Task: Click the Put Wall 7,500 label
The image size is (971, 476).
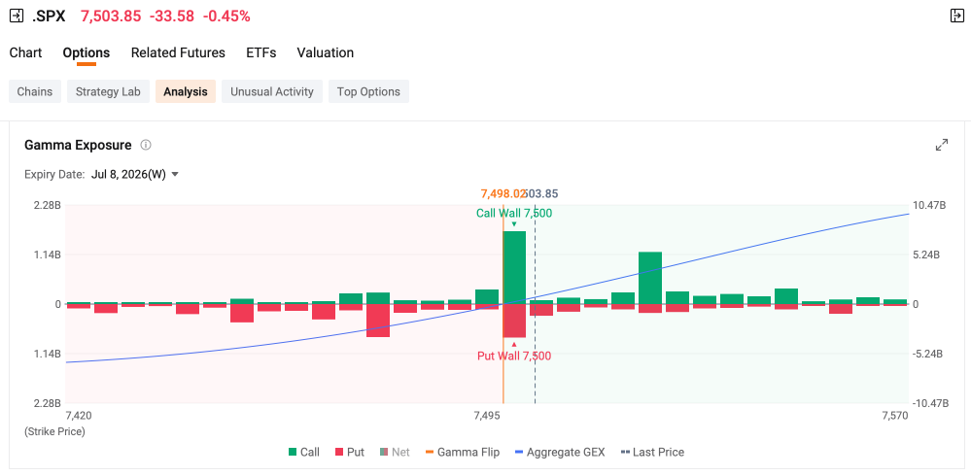Action: (x=514, y=356)
